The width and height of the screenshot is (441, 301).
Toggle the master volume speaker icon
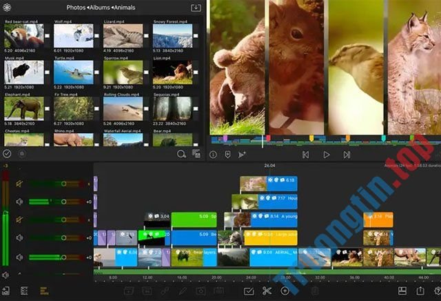click(x=6, y=275)
